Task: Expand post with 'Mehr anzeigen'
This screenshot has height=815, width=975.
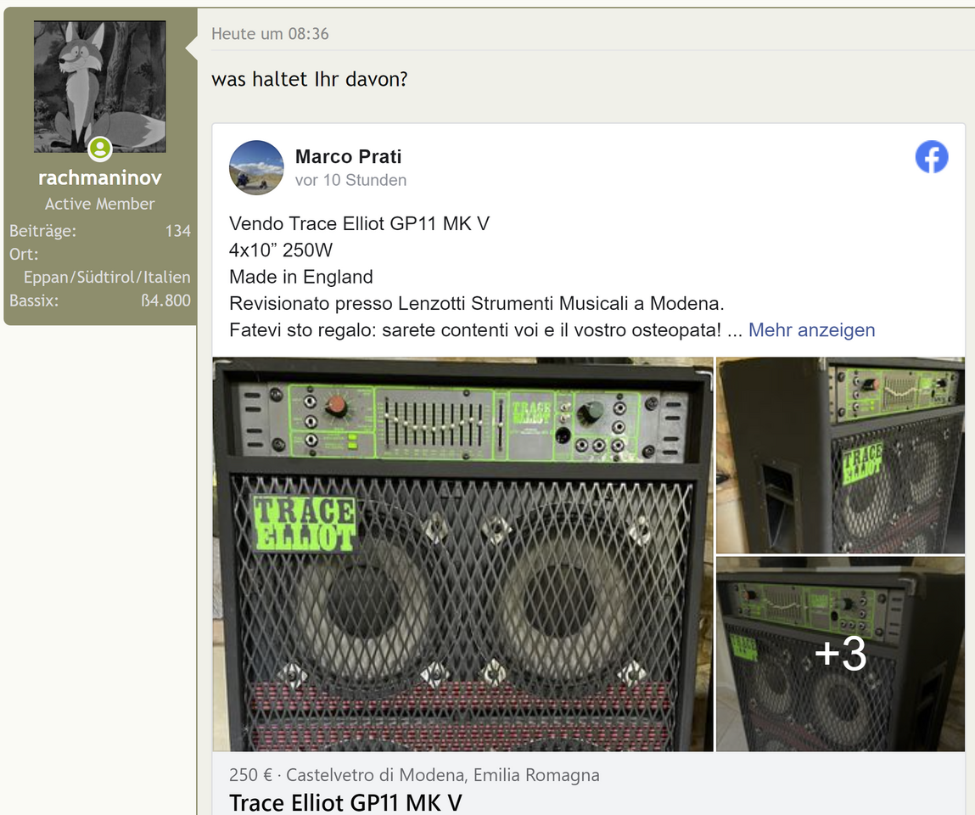Action: pos(811,329)
